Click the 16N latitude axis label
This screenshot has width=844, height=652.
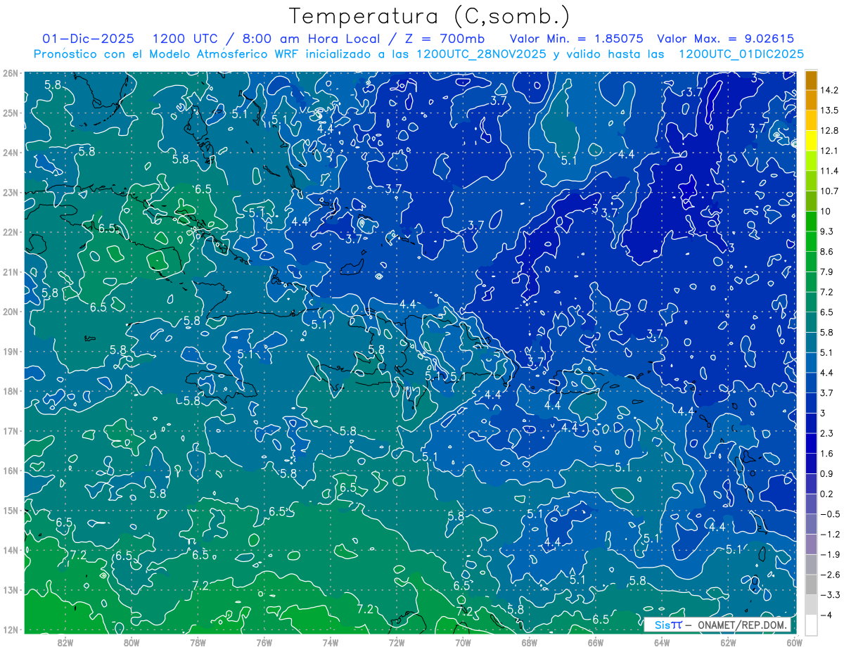[11, 471]
